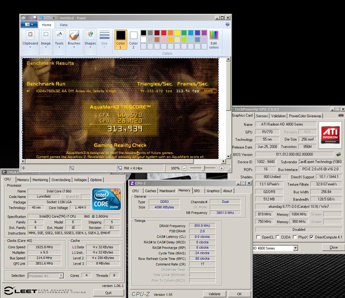Open the Overclocking tab in EVGA E-LEET

click(x=61, y=180)
